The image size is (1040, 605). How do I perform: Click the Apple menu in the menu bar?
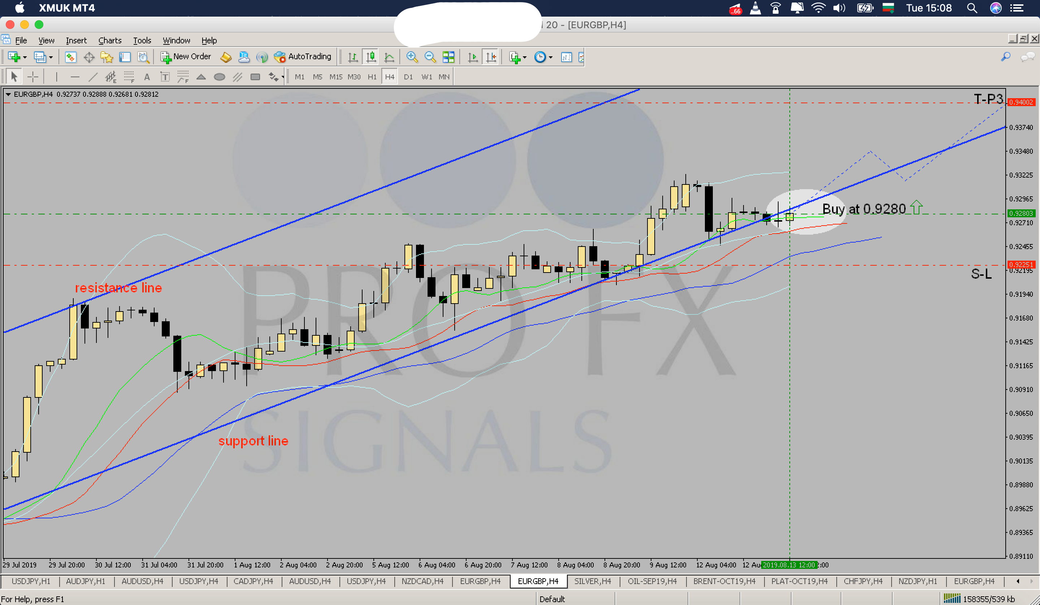point(19,8)
